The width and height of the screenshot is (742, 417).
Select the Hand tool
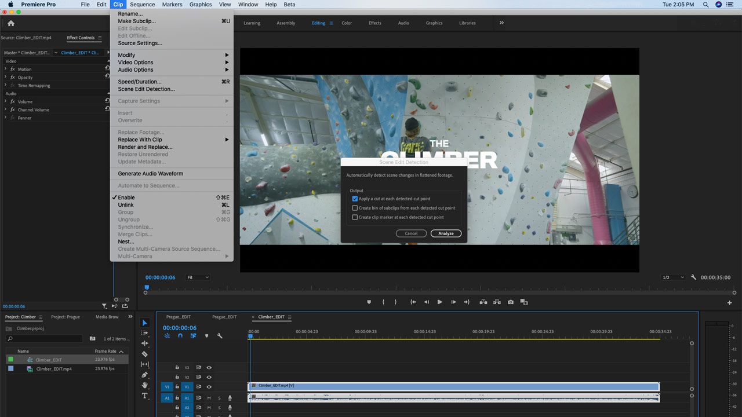click(x=145, y=385)
